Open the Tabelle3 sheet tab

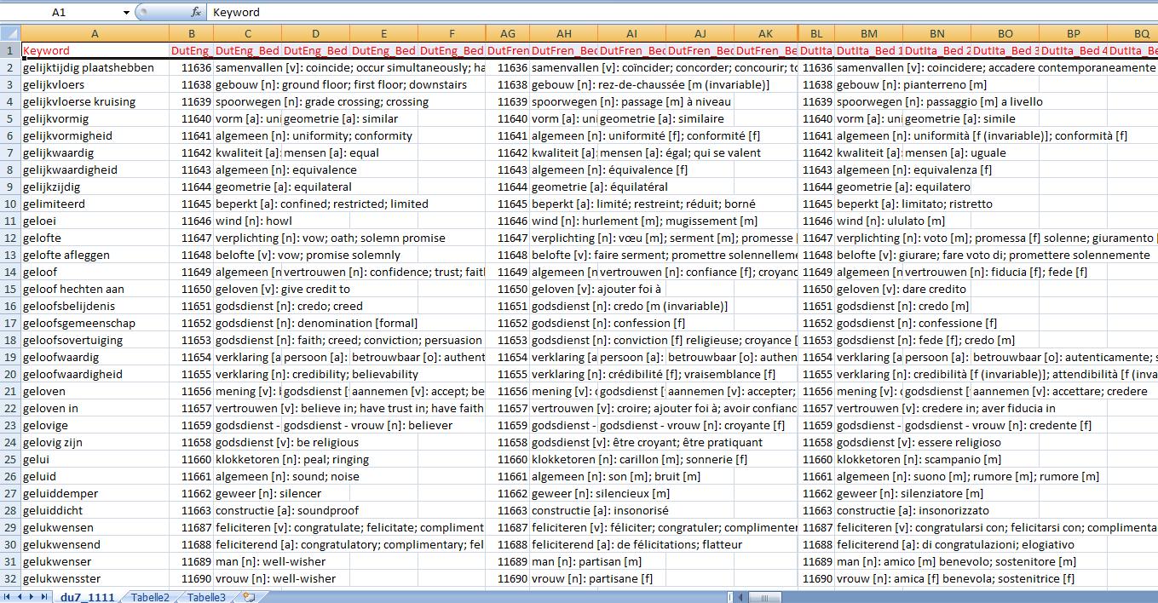[x=206, y=597]
